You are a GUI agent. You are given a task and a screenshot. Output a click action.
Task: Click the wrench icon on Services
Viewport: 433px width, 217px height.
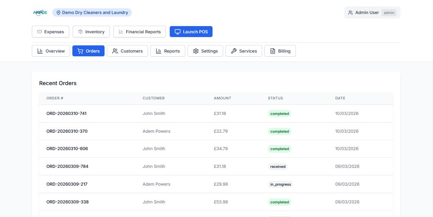tap(234, 51)
